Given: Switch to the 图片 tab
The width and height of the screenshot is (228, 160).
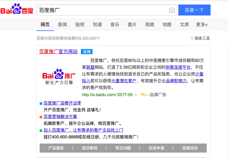Looking at the screenshot, I should point(132,25).
